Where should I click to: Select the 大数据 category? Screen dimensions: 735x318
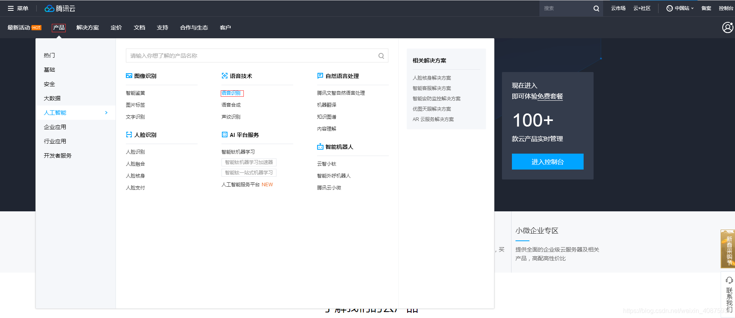(x=52, y=98)
